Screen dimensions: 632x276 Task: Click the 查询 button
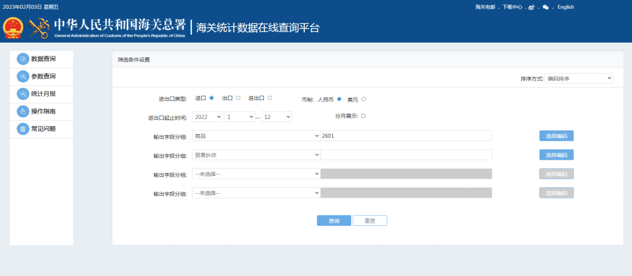point(334,221)
